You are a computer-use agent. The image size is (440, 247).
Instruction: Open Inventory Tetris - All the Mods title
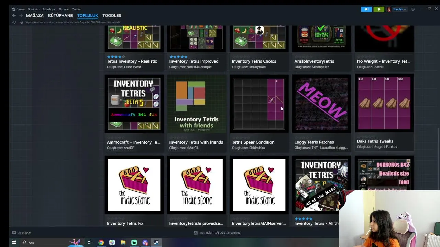pos(317,224)
